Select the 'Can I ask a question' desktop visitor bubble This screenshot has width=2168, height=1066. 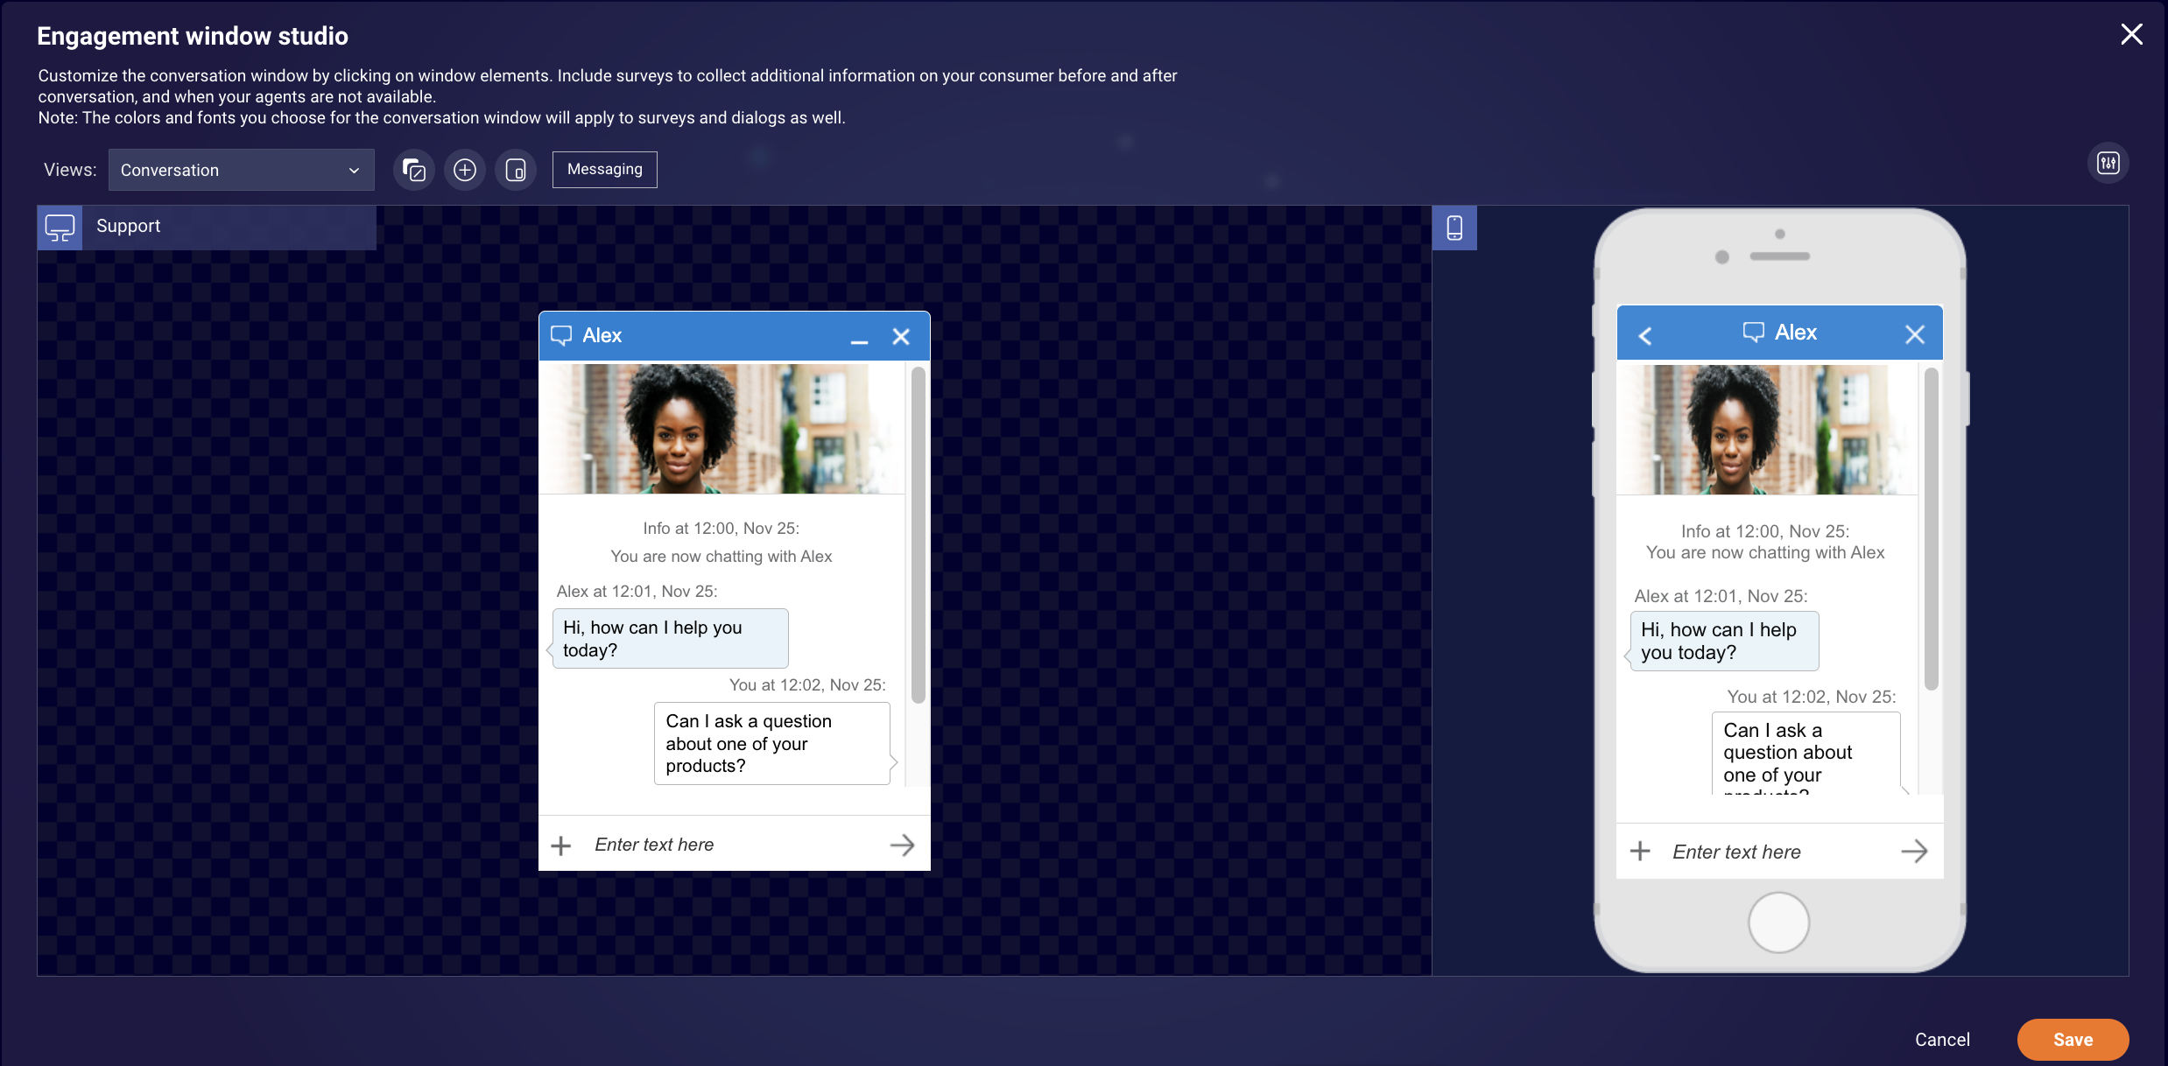(772, 744)
